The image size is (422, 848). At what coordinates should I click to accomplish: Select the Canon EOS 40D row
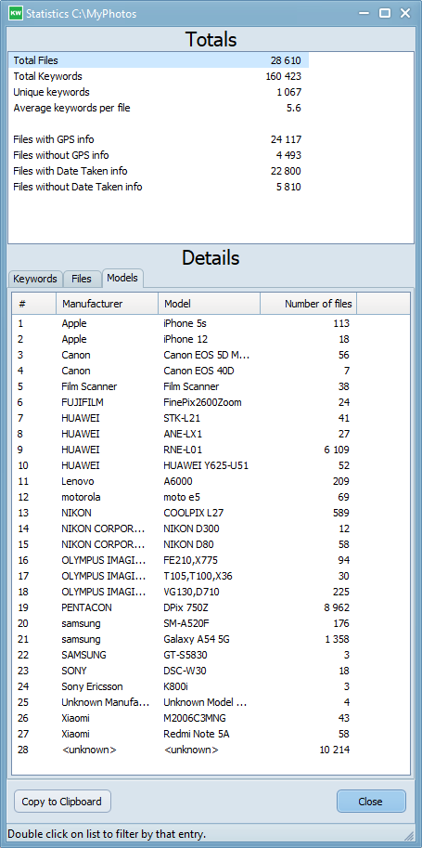[185, 371]
